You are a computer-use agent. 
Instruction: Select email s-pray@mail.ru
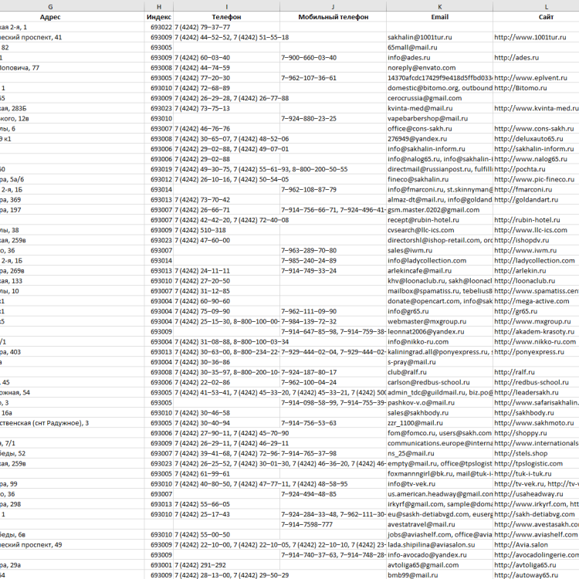click(411, 362)
